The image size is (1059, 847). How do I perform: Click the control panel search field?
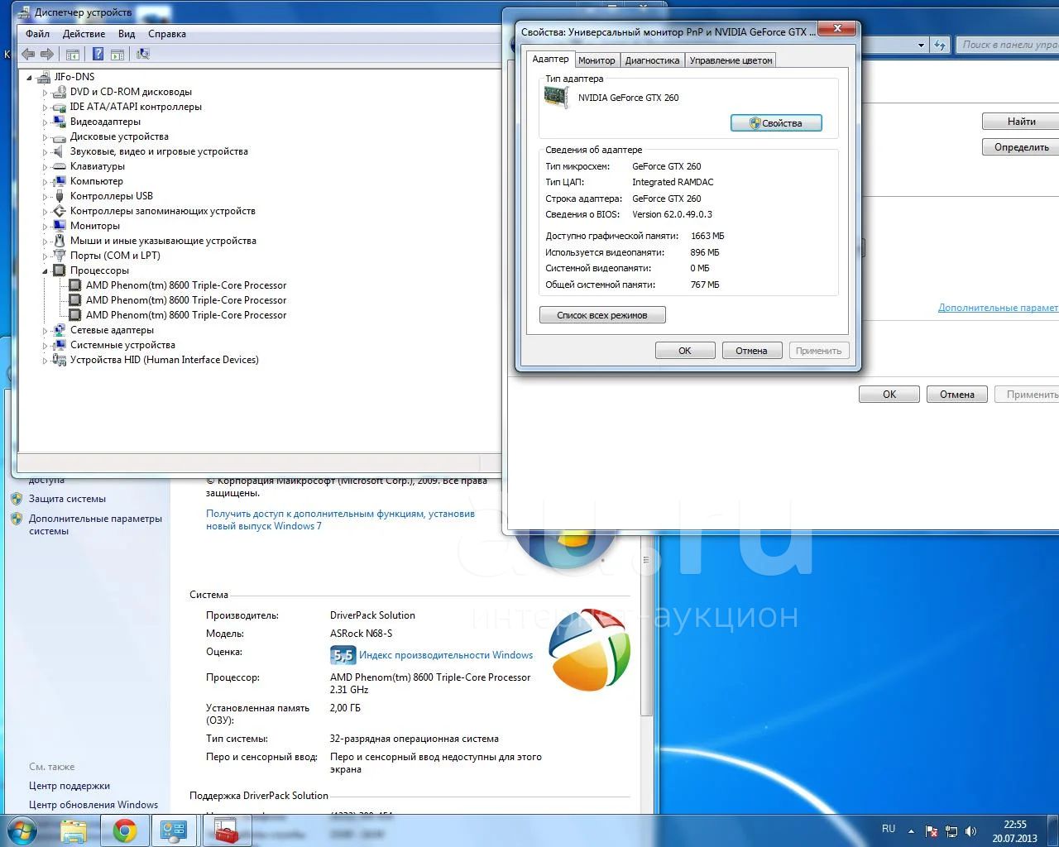click(x=1008, y=45)
